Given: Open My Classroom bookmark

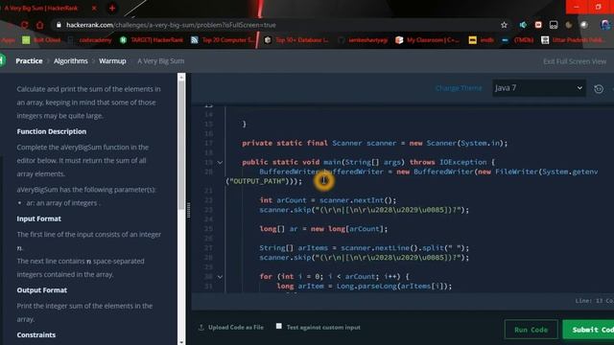Looking at the screenshot, I should pyautogui.click(x=428, y=40).
